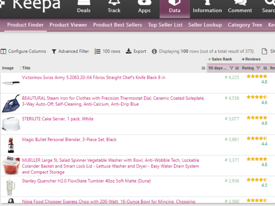Screen dimensions: 275x206
Task: Sort by the 90 days Sales Rank header
Action: (218, 68)
